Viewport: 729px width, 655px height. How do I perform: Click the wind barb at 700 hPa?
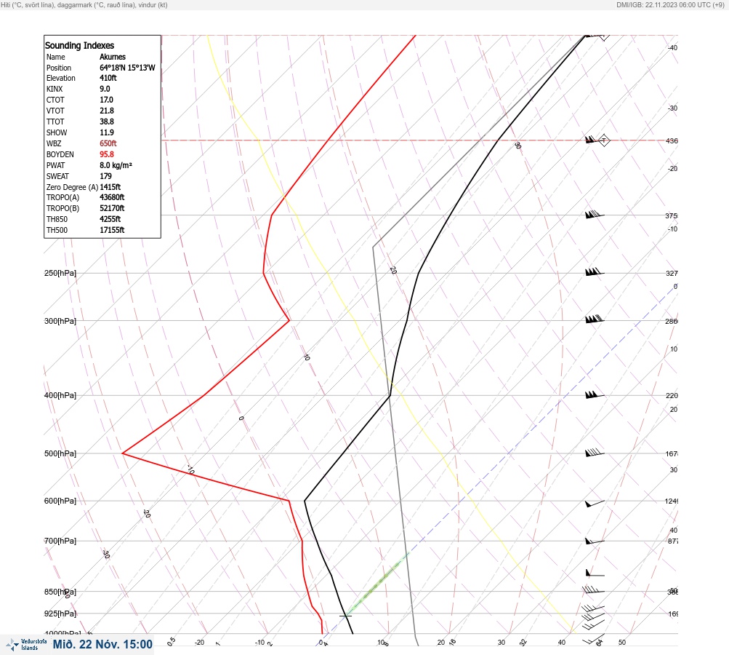(x=595, y=541)
